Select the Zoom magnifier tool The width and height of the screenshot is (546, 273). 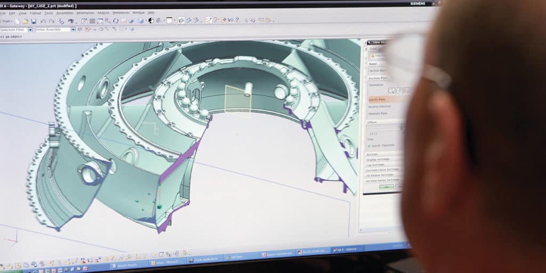click(x=108, y=21)
